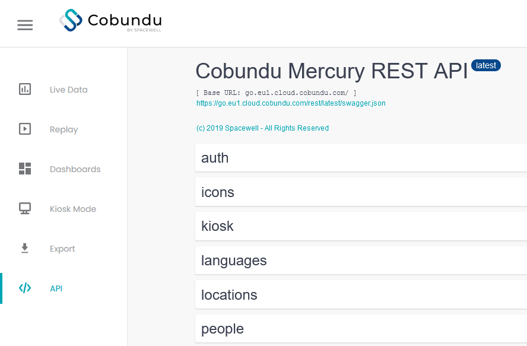
Task: Click the Replay play icon
Action: point(25,129)
